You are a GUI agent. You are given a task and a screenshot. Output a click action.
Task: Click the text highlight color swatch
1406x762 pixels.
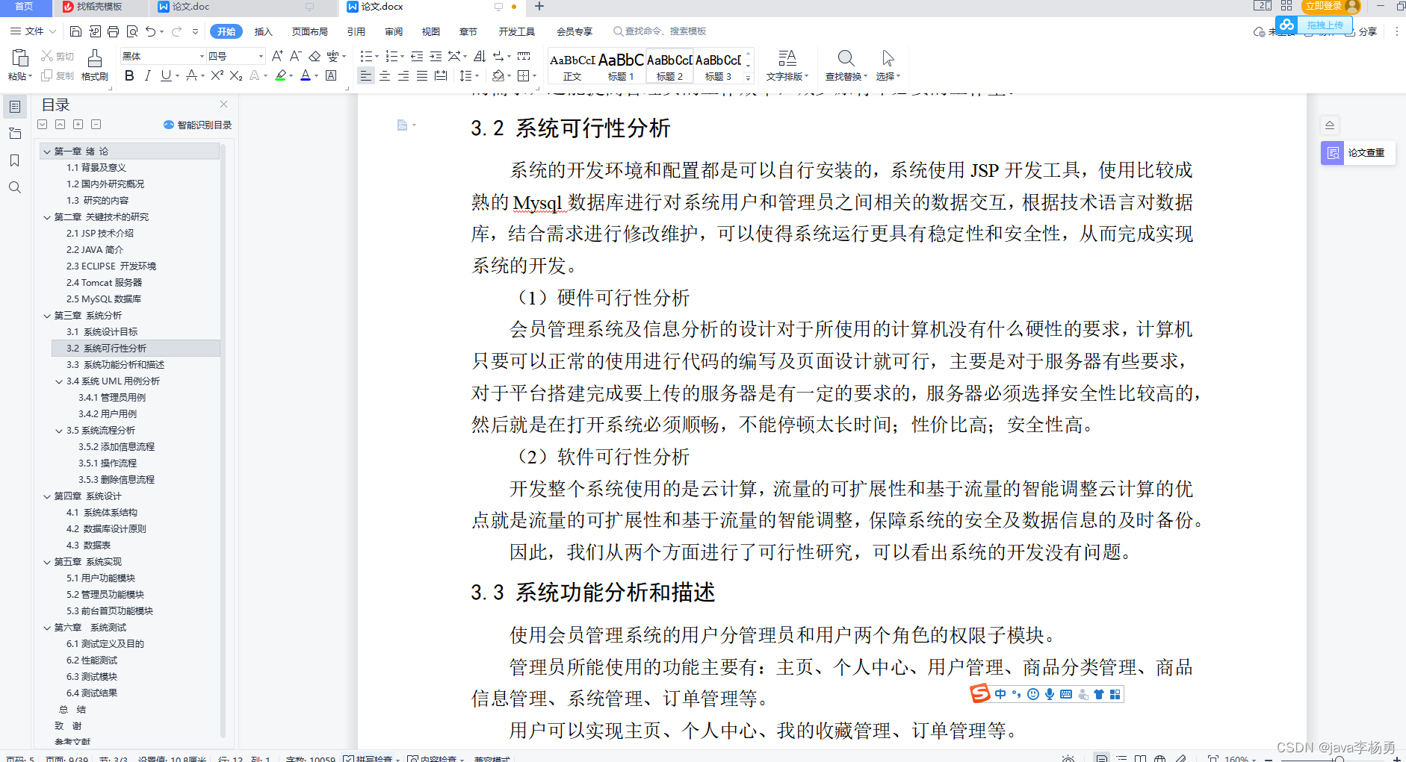(x=281, y=75)
